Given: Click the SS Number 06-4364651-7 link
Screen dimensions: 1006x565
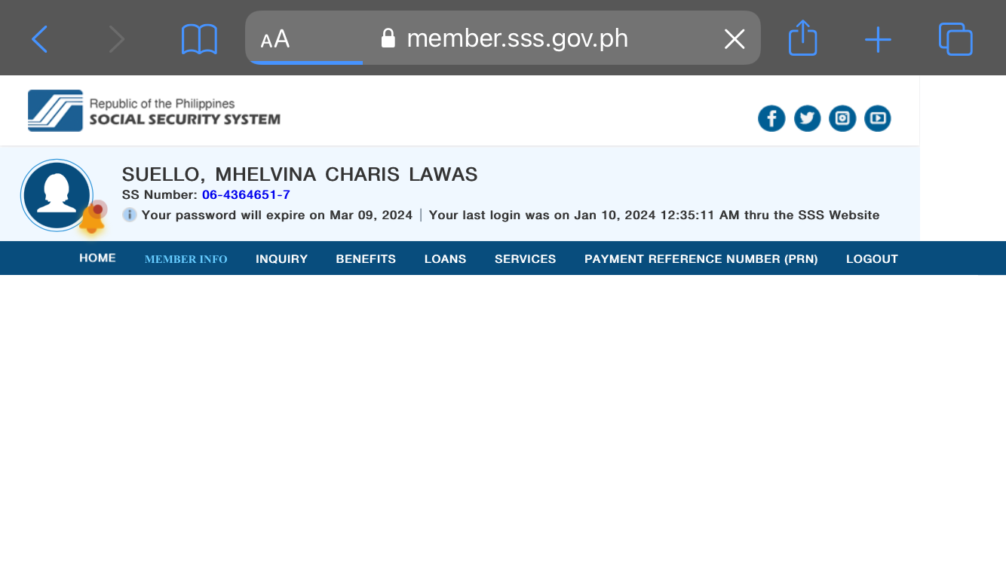Looking at the screenshot, I should [x=246, y=195].
